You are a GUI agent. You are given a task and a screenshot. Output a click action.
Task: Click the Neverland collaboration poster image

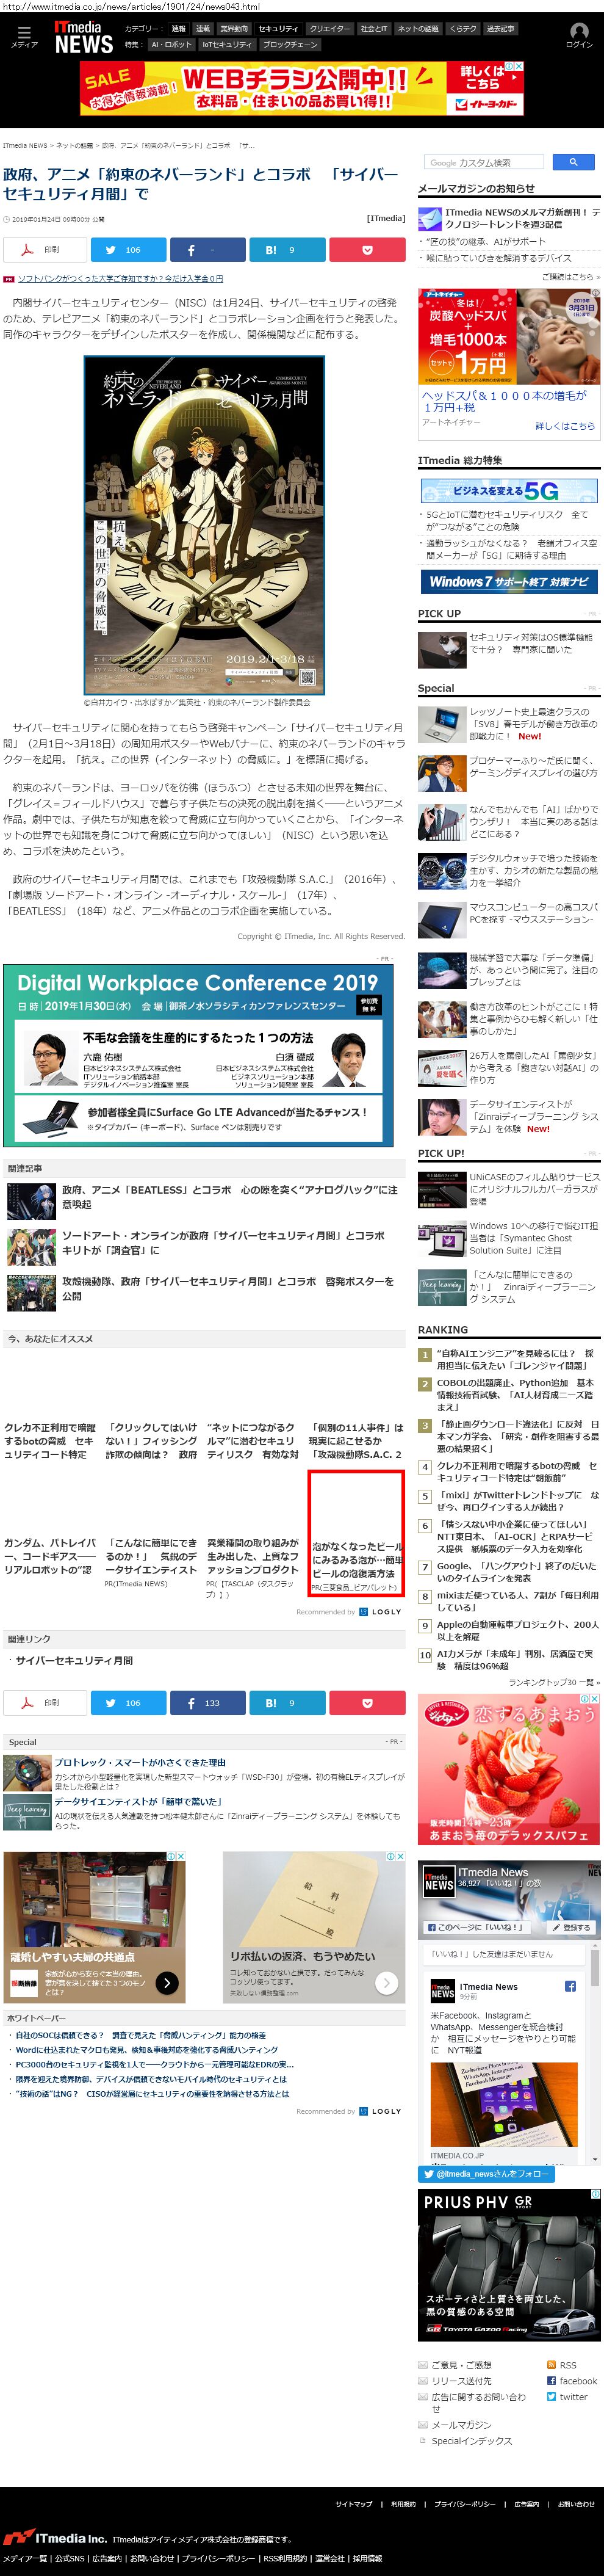204,525
